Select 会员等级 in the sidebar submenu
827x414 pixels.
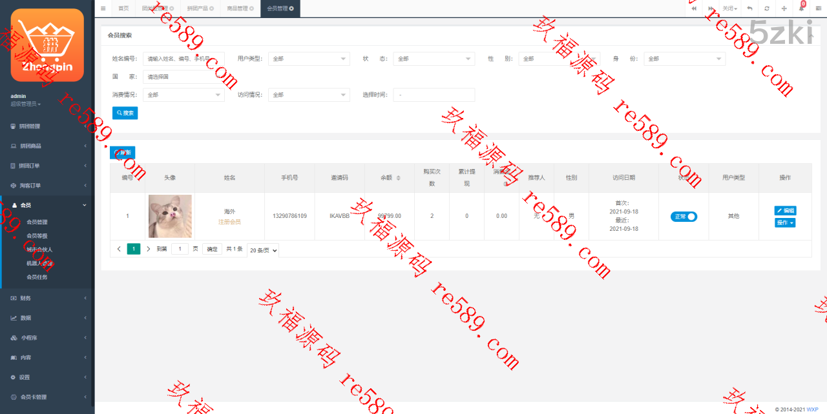(37, 235)
